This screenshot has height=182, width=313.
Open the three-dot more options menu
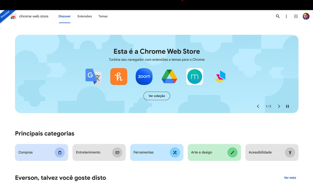pyautogui.click(x=286, y=16)
